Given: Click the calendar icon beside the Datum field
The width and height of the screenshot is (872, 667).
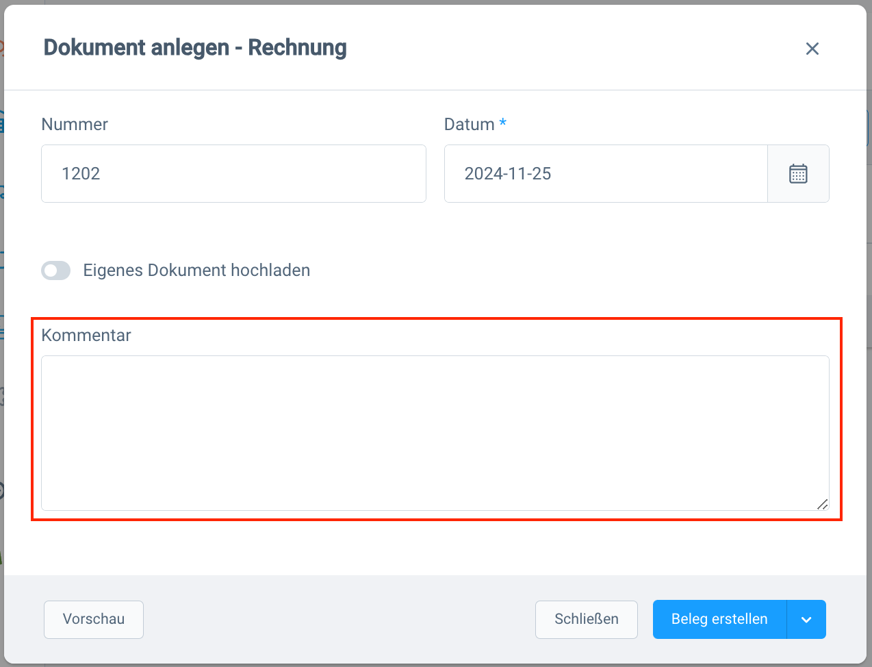Looking at the screenshot, I should click(798, 173).
